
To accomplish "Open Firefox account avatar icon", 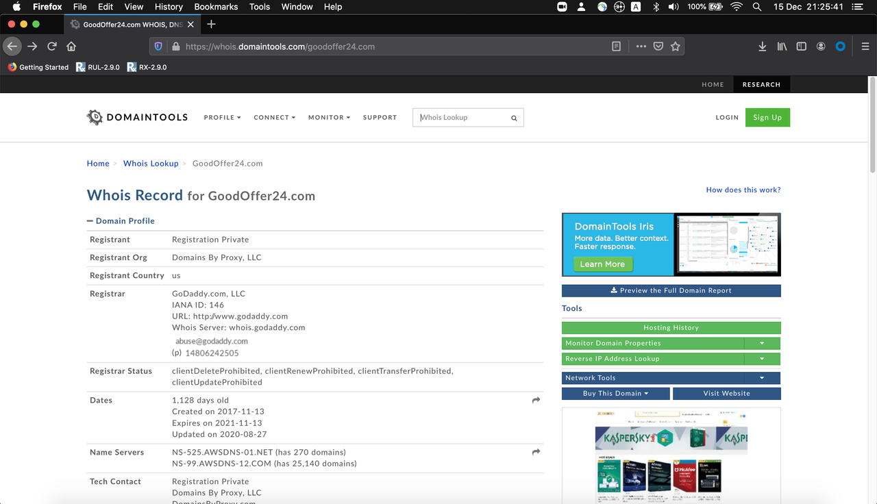I will pyautogui.click(x=821, y=47).
